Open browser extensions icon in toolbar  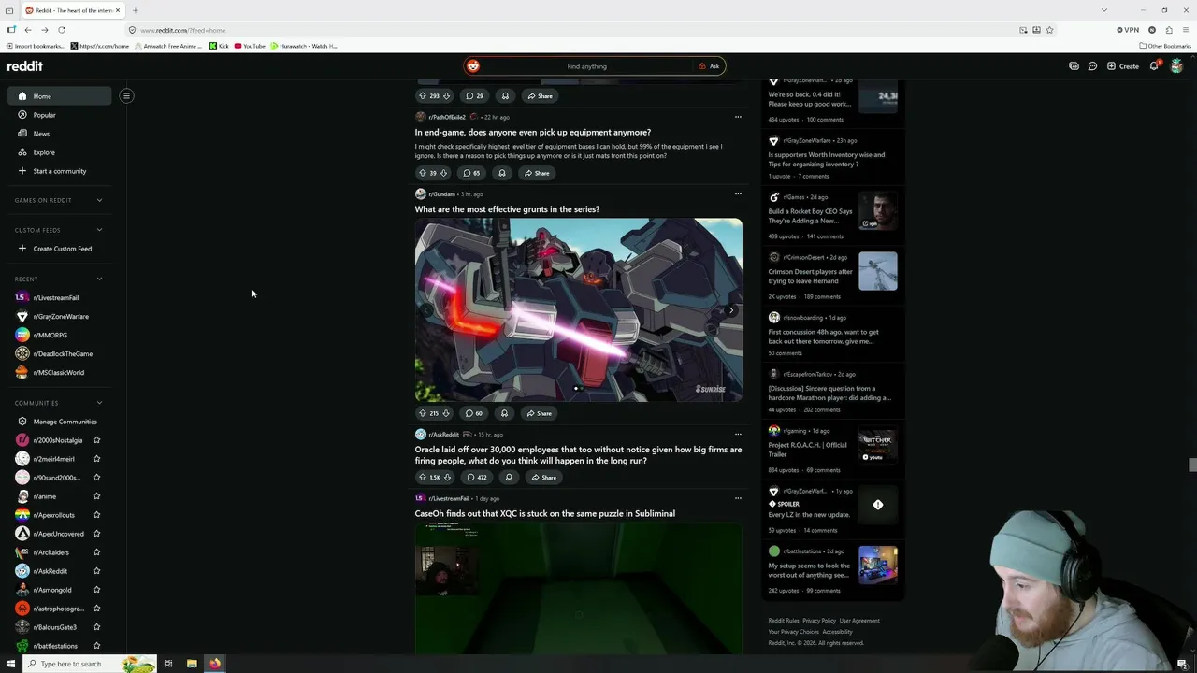pyautogui.click(x=1168, y=30)
